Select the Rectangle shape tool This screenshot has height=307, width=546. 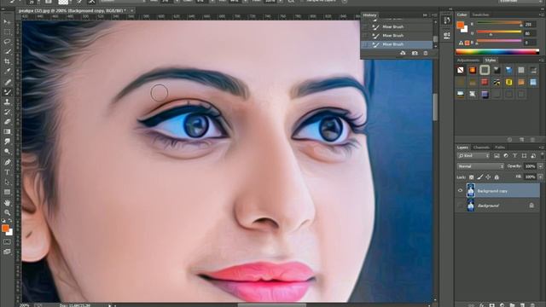tap(7, 192)
